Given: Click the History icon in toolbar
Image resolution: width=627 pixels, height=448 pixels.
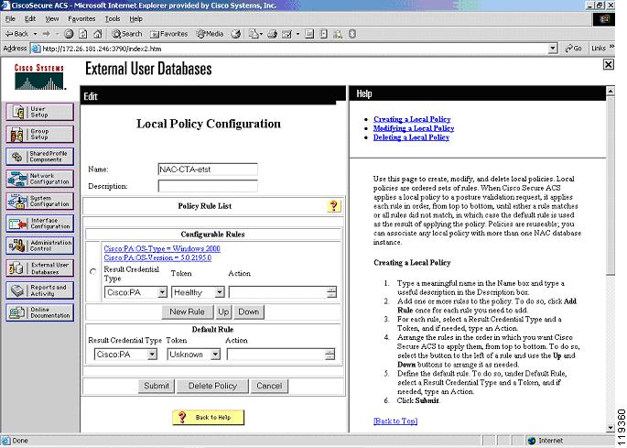Looking at the screenshot, I should point(236,34).
